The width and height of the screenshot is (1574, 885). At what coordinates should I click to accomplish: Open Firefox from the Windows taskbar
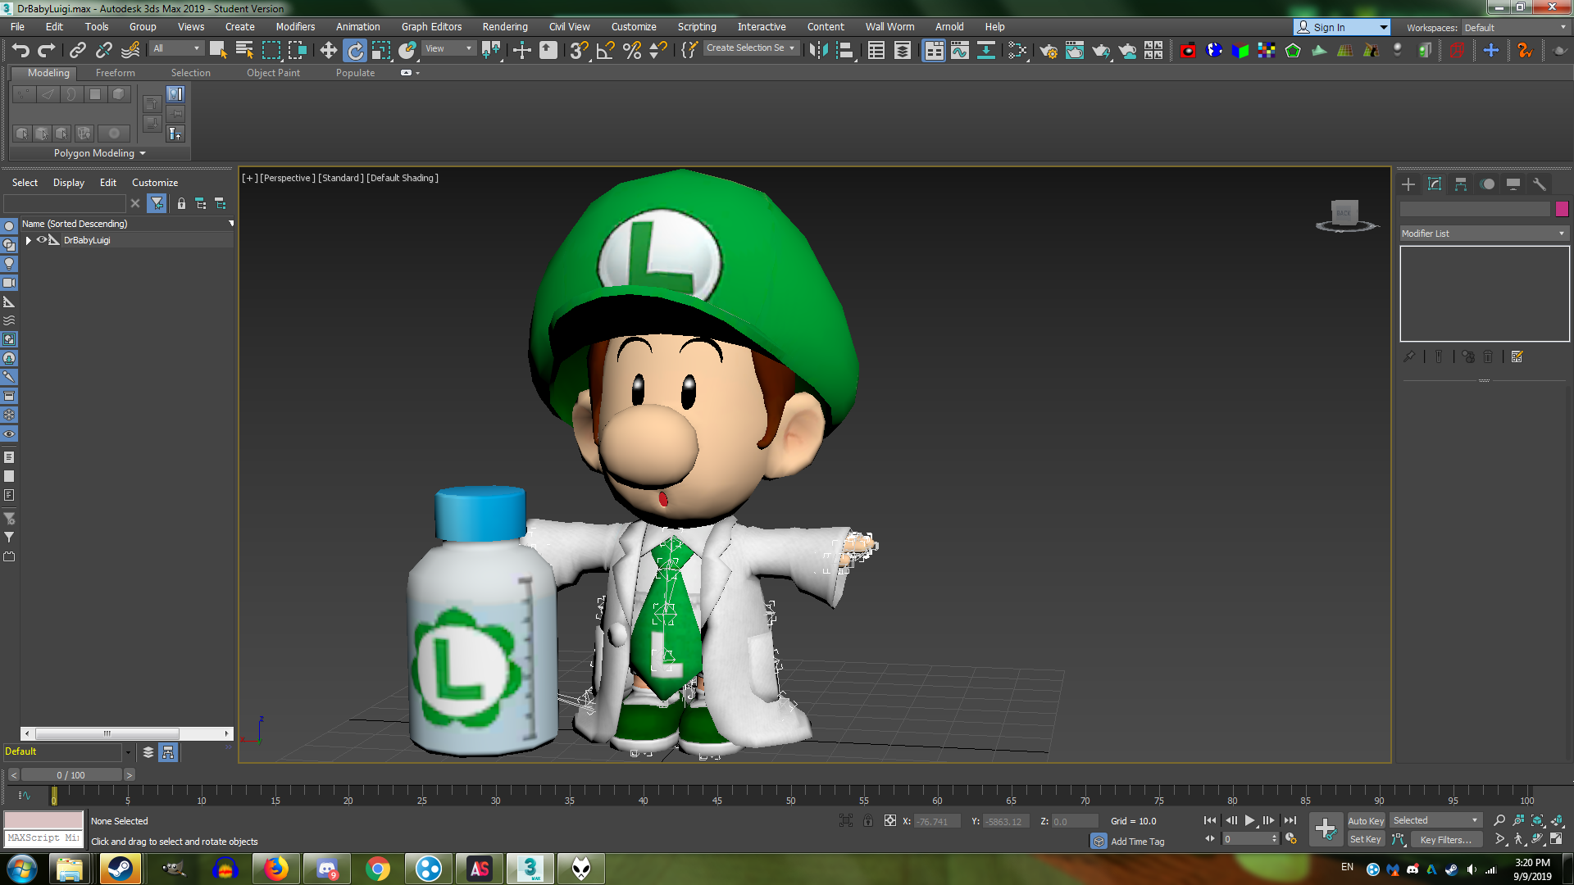pyautogui.click(x=276, y=869)
